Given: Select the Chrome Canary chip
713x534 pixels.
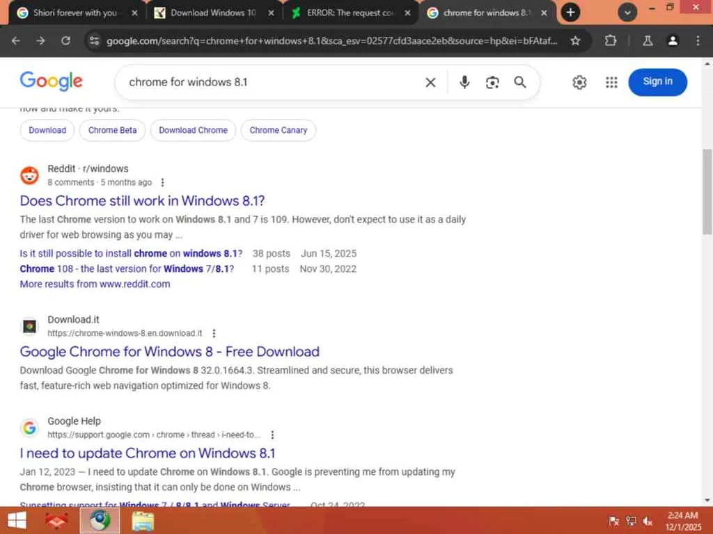Looking at the screenshot, I should [279, 130].
